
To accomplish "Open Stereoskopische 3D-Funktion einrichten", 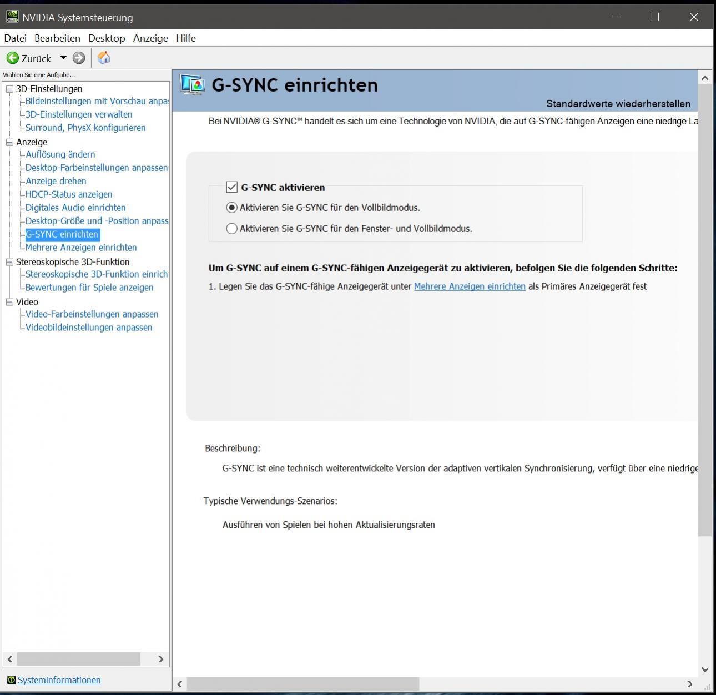I will (x=97, y=274).
